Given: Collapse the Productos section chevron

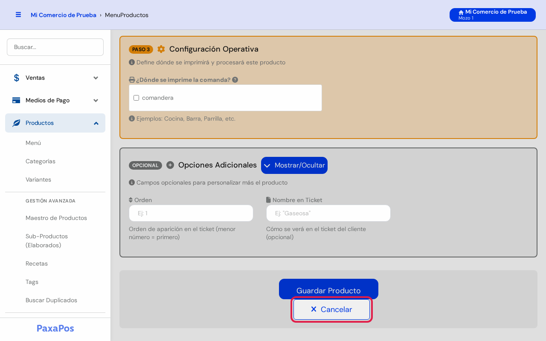Looking at the screenshot, I should (x=96, y=123).
